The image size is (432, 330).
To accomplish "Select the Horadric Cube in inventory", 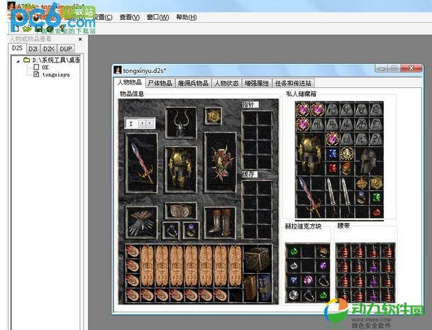I will [x=257, y=259].
